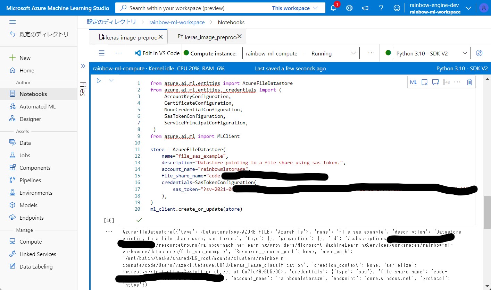Open ellipsis next to compute dropdown

pos(371,53)
